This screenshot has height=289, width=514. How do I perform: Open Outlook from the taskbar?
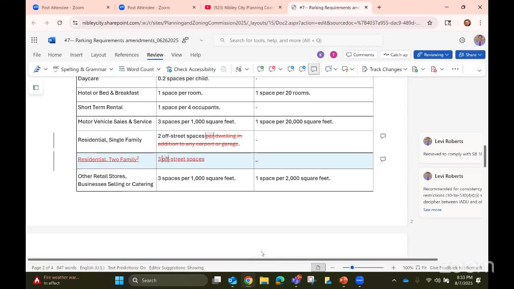(x=233, y=280)
